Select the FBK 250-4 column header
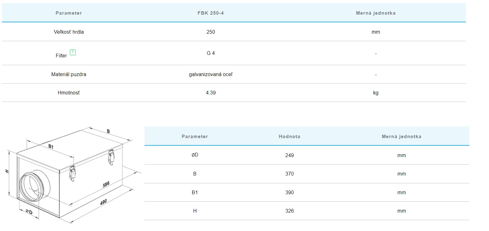The image size is (489, 231). (x=211, y=13)
